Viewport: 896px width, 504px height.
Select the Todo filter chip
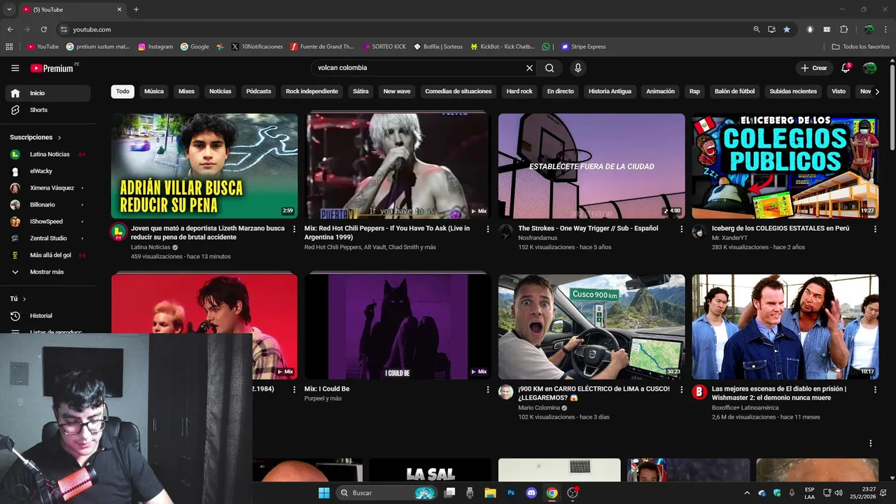click(122, 91)
